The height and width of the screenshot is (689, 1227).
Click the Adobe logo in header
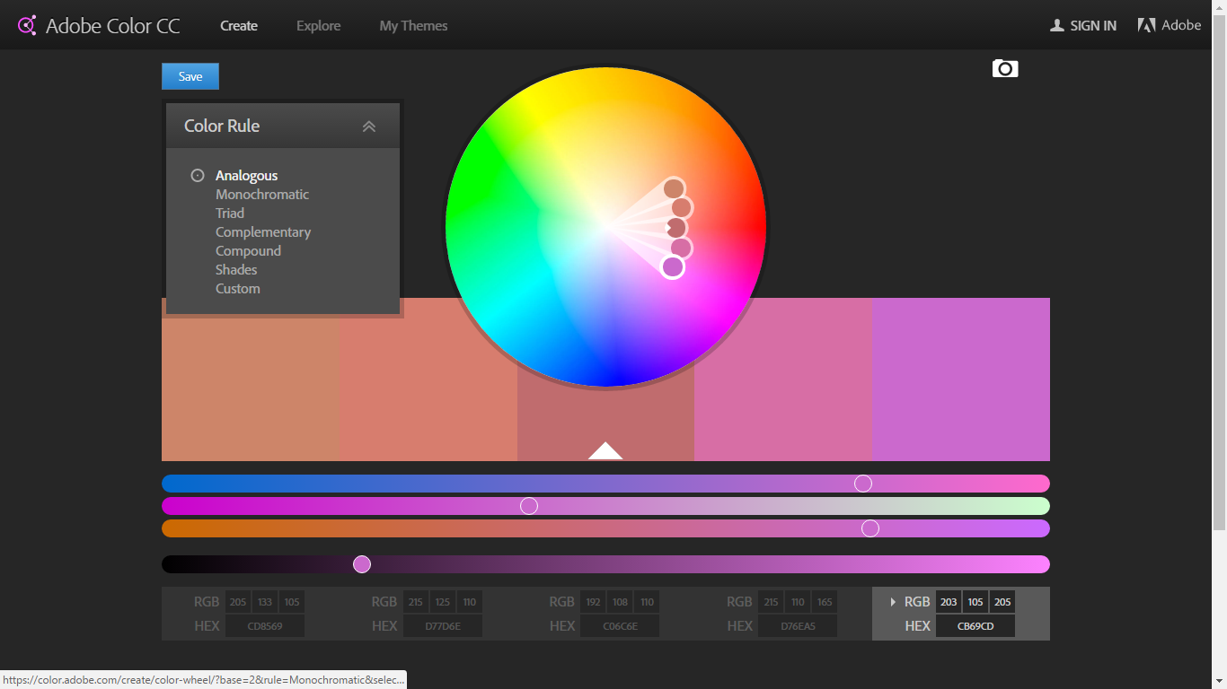click(x=1146, y=25)
